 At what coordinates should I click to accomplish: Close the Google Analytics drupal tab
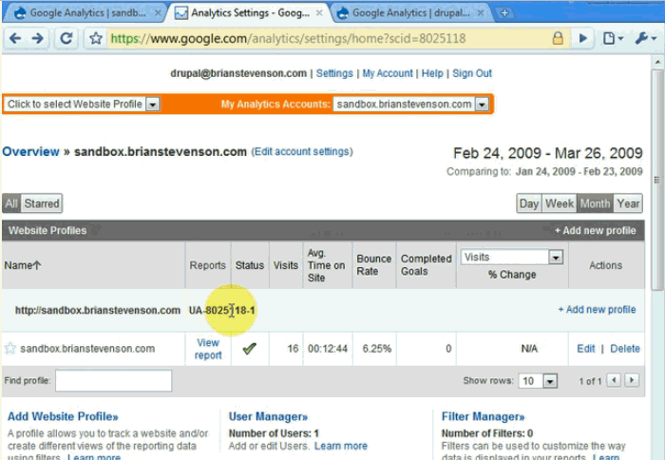click(481, 13)
